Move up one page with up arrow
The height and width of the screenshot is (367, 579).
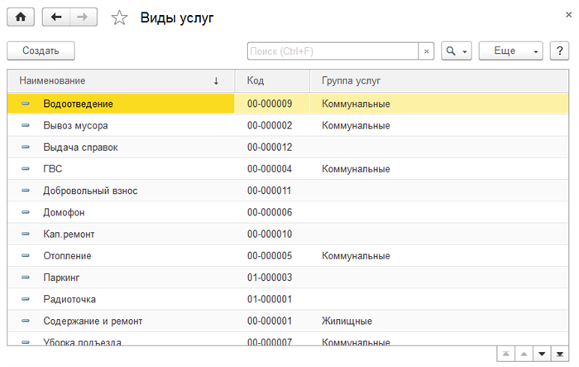(x=524, y=354)
